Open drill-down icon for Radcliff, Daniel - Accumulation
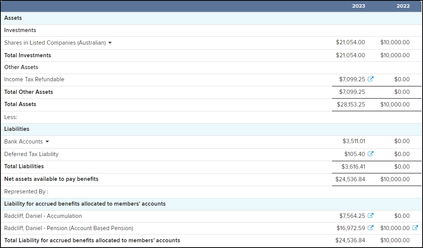 tap(370, 216)
